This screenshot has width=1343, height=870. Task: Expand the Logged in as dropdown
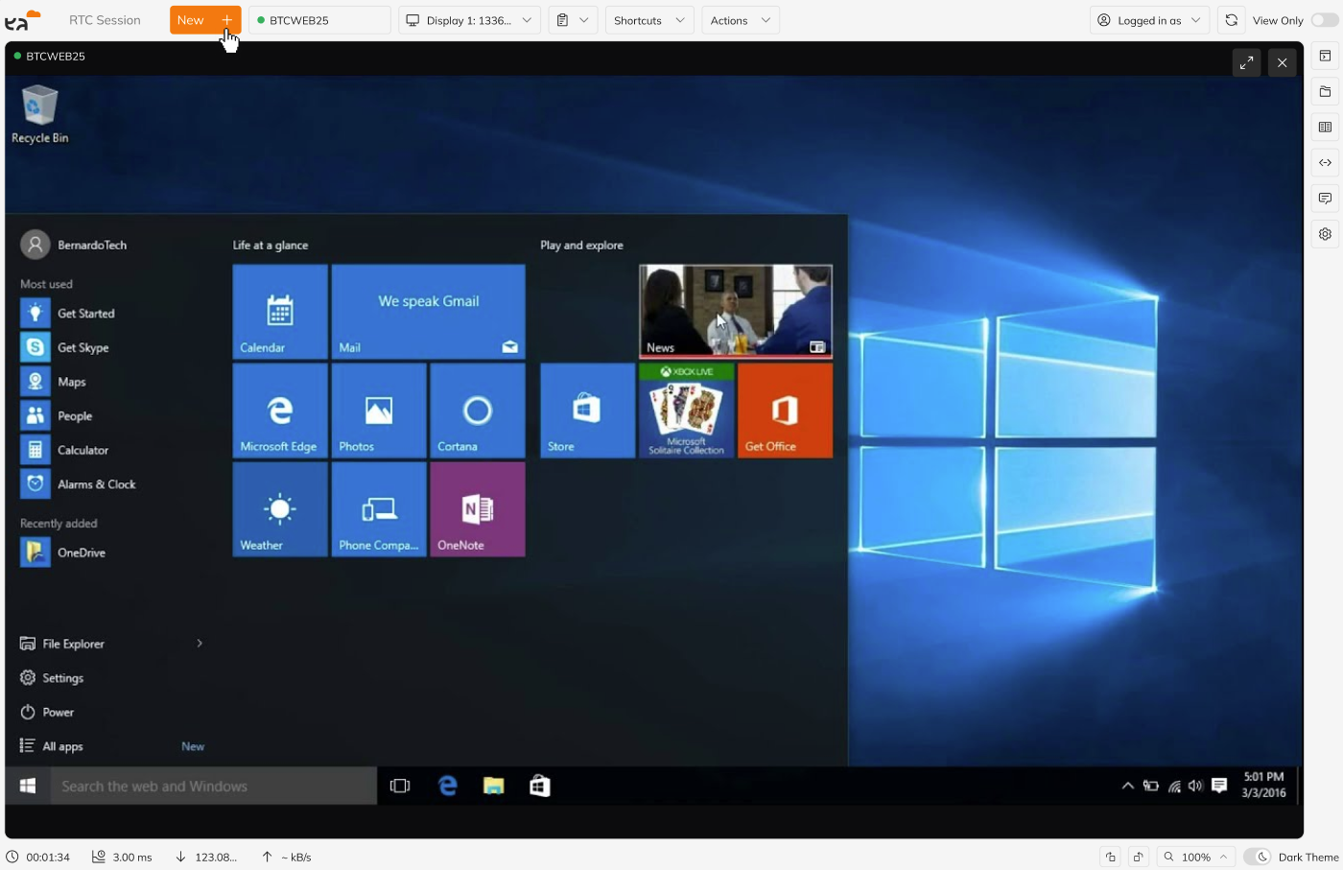(1148, 20)
